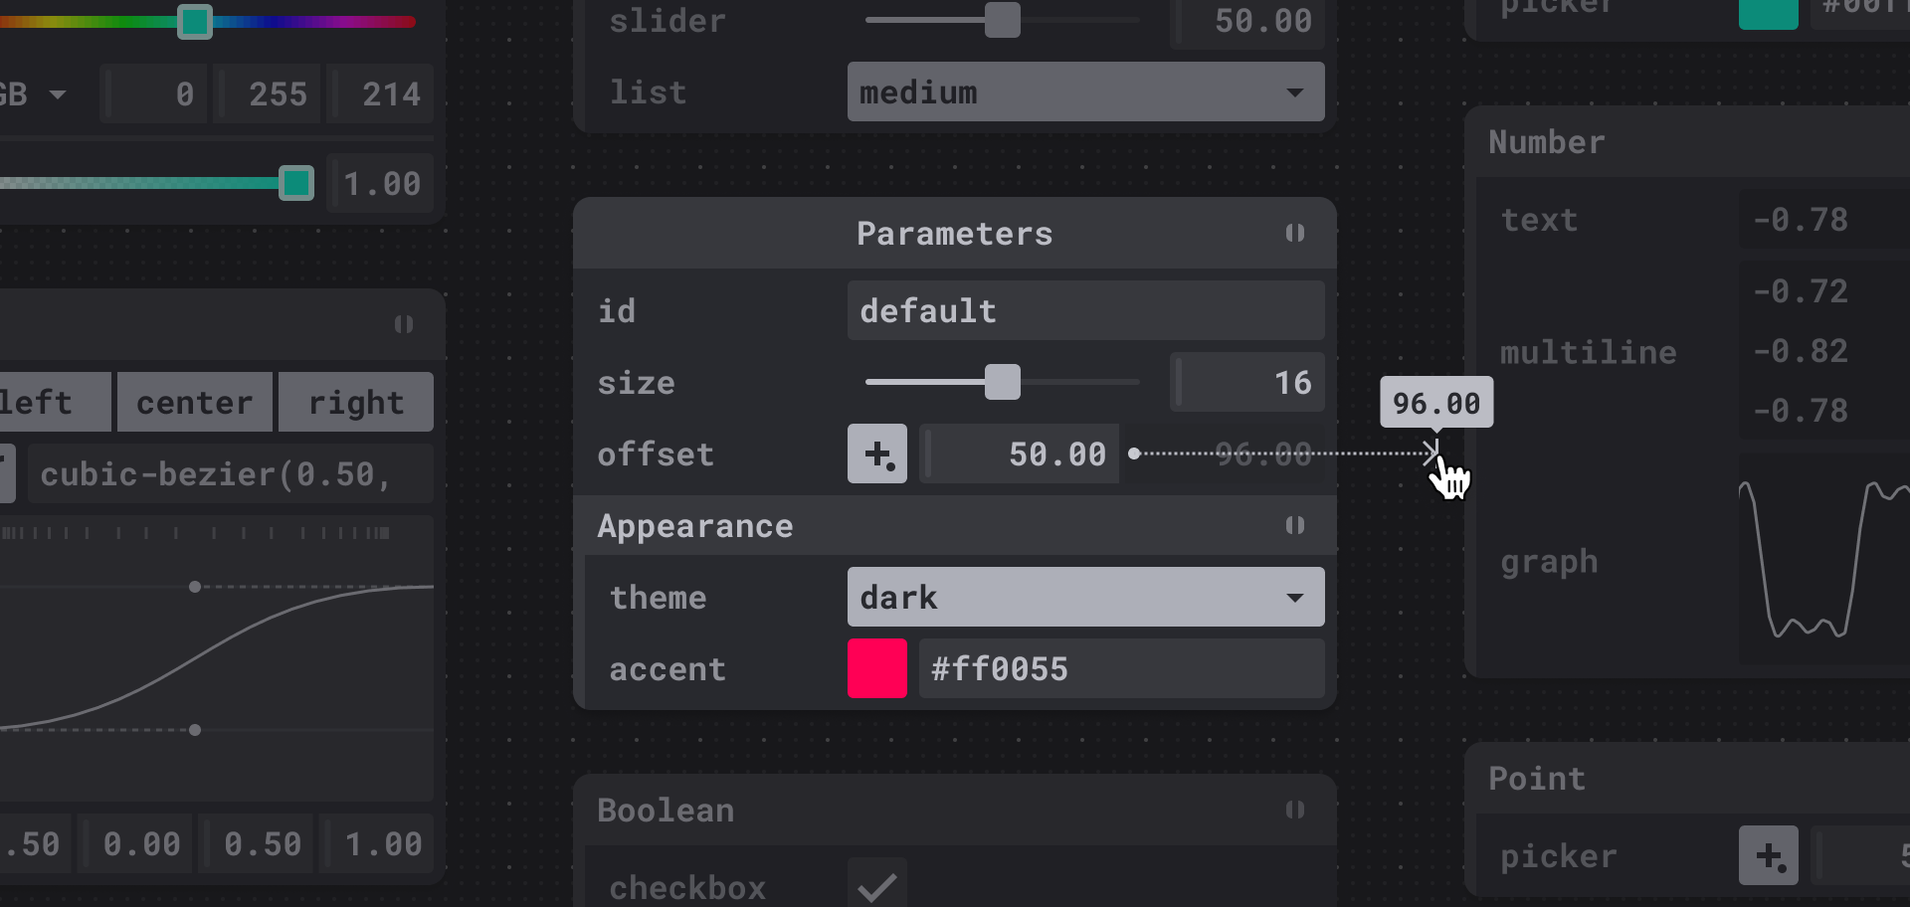Click the size slider handle
This screenshot has height=907, width=1910.
click(x=1002, y=383)
